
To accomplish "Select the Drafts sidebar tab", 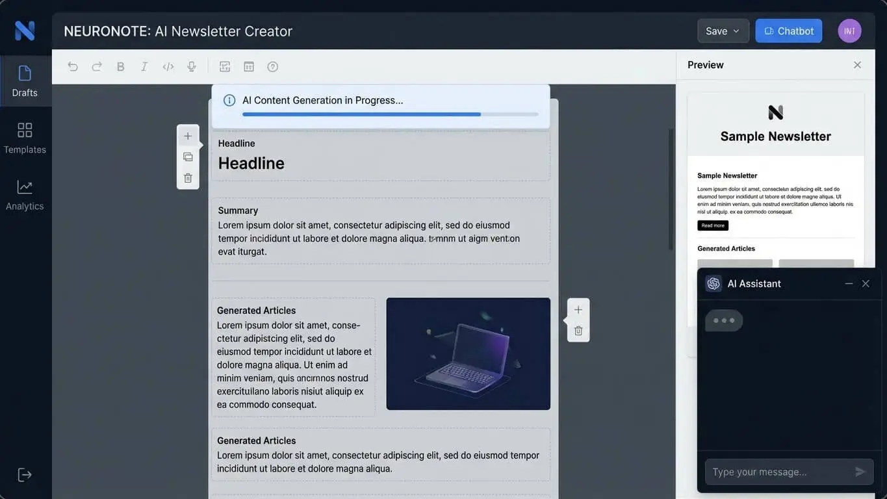I will pos(25,81).
